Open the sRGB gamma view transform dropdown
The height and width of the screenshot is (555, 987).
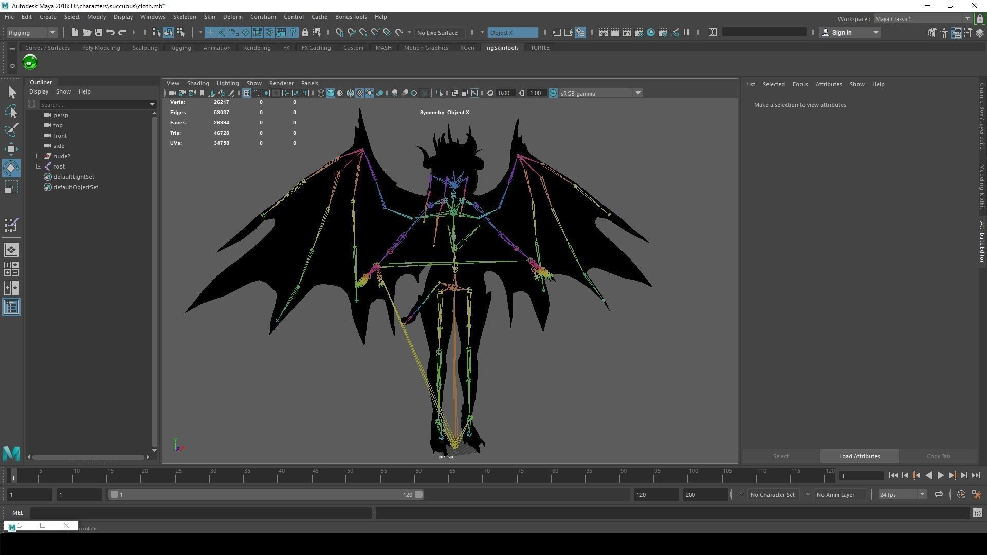[638, 93]
